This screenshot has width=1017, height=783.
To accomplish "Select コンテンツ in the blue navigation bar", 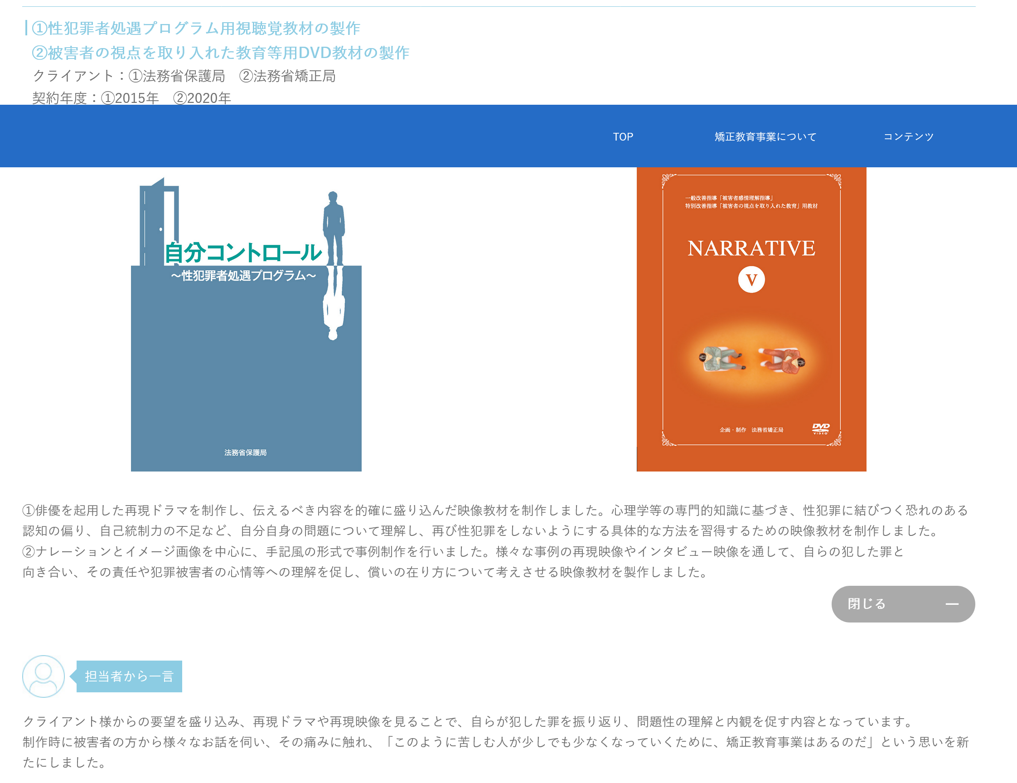I will pos(908,136).
